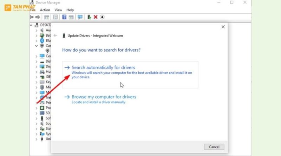Expand the Universal Serial Bus category chevron
281x156 pixels.
[37, 139]
